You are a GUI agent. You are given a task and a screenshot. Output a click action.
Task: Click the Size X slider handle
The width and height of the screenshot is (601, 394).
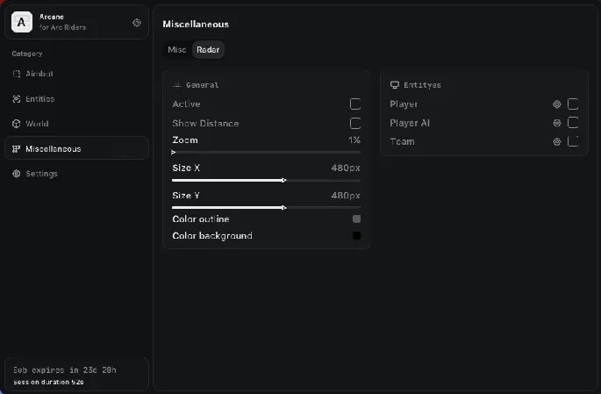(x=283, y=180)
